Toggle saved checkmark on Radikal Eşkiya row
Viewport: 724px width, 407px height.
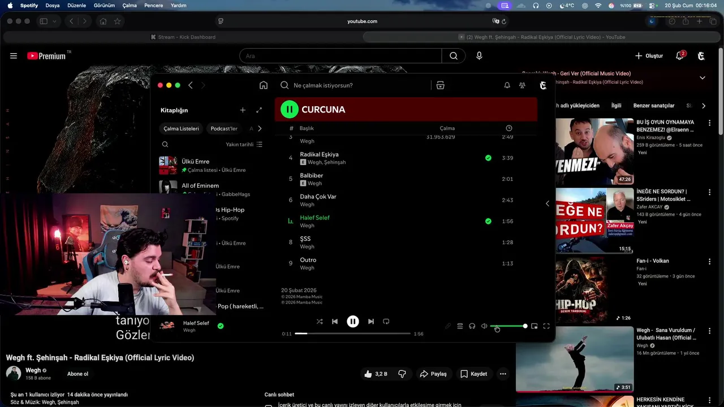click(488, 158)
